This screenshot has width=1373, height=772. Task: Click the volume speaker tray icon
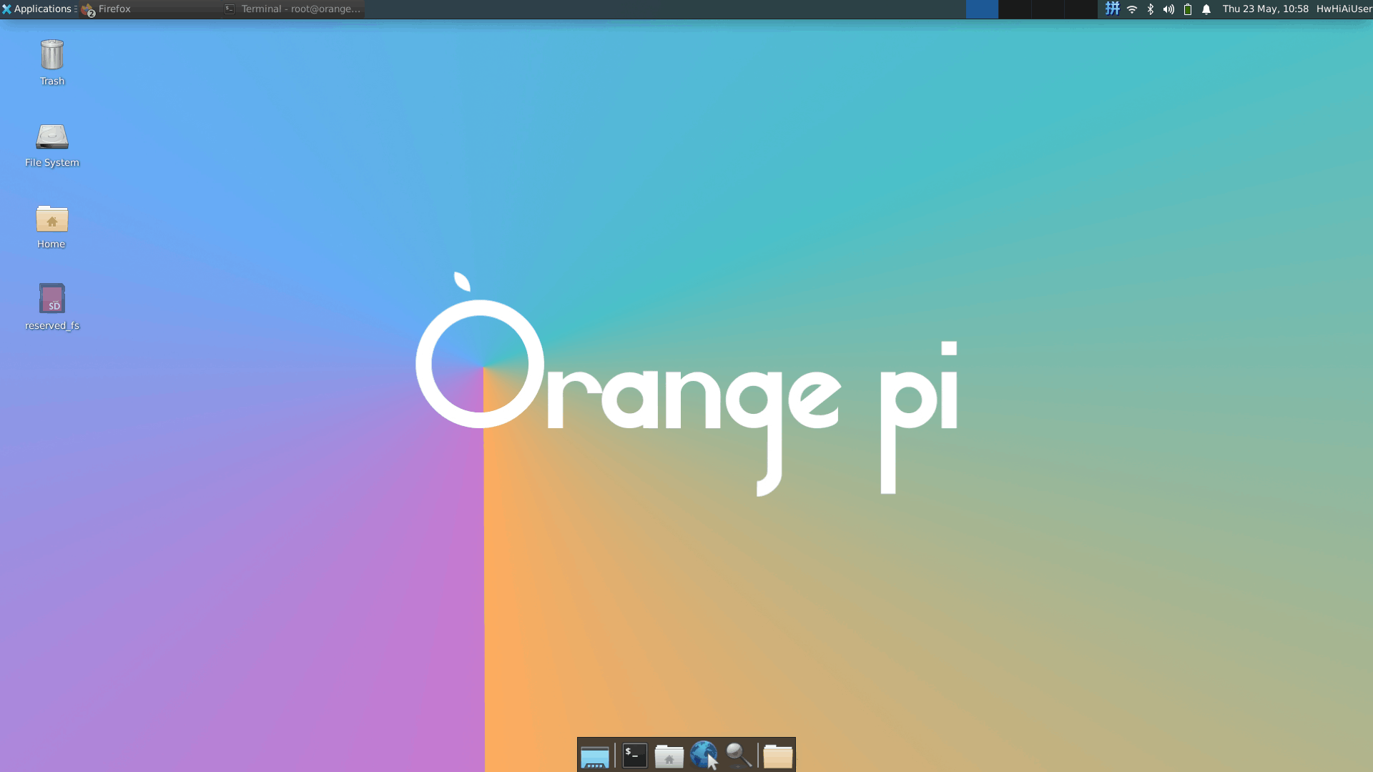click(x=1168, y=9)
